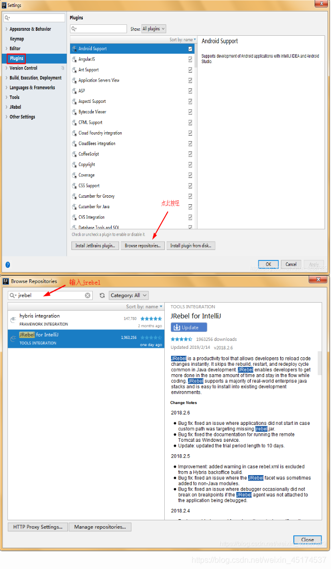Click the CSS Support plugin icon
Viewport: 331px width, 569px height.
point(74,185)
